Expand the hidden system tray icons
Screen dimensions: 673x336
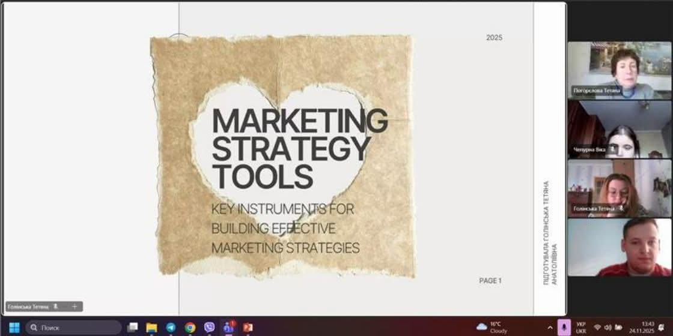coord(550,328)
